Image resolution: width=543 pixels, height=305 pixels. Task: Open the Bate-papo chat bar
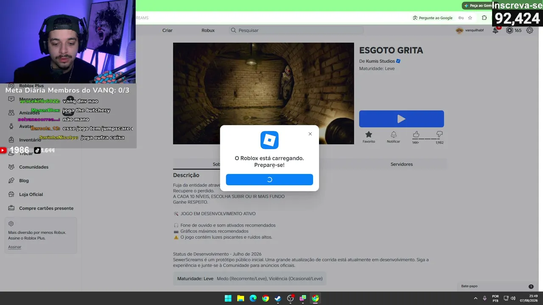[x=496, y=286]
